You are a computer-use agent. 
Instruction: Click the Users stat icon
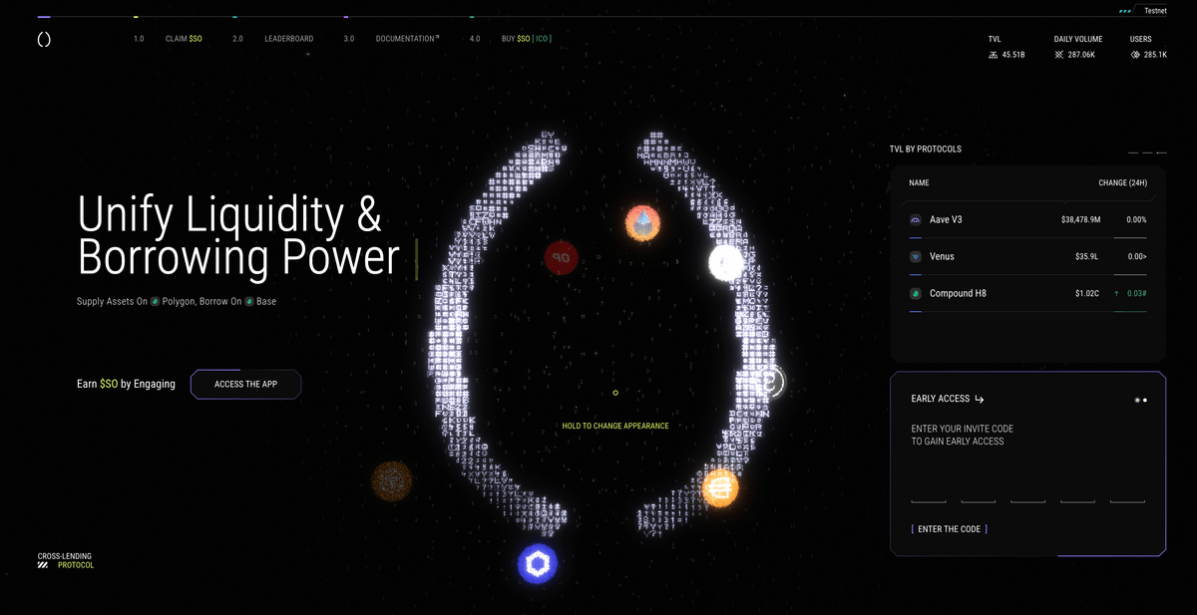tap(1135, 55)
